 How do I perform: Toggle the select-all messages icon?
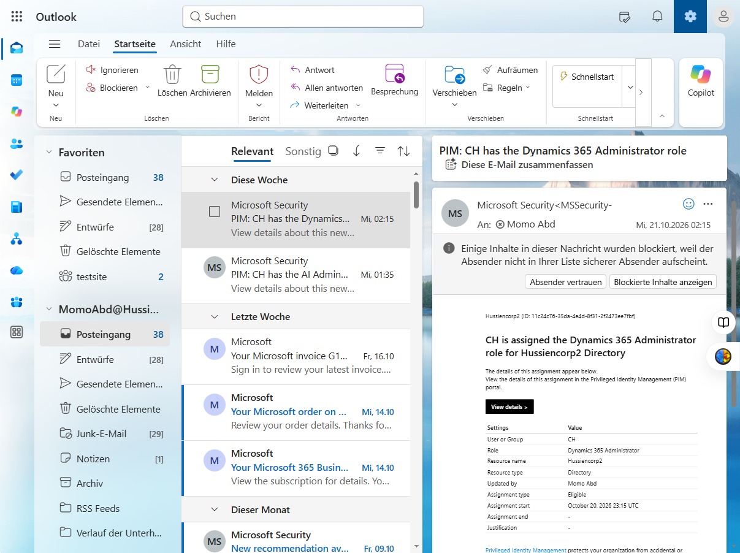[x=333, y=151]
